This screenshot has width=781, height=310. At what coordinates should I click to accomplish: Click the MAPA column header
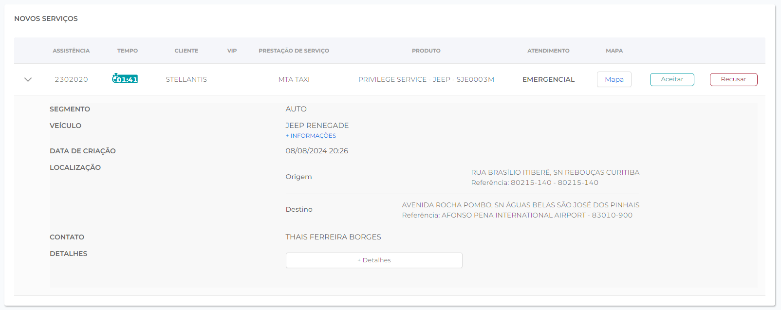coord(614,51)
